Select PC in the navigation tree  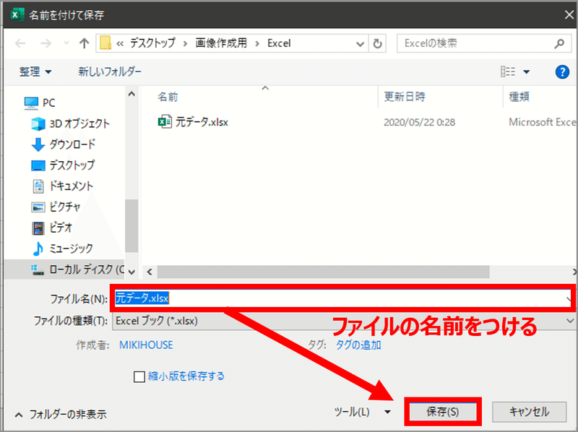coord(40,103)
